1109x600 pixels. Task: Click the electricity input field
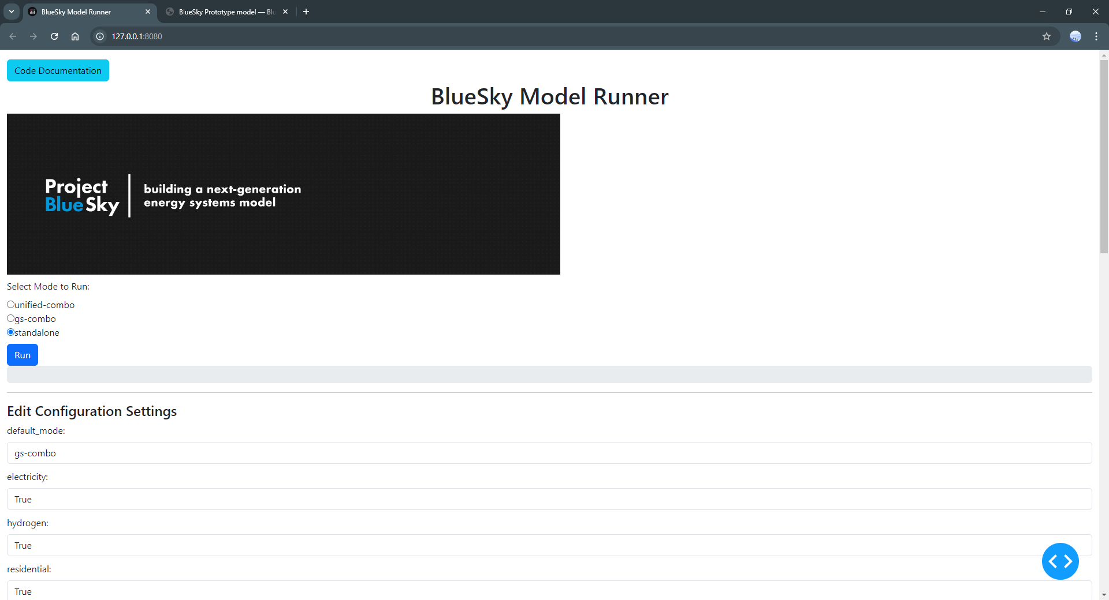(549, 499)
